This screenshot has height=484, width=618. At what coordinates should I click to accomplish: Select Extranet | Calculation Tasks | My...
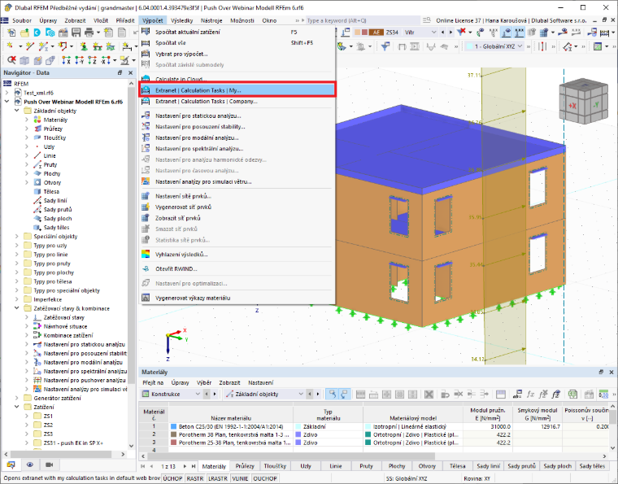237,90
